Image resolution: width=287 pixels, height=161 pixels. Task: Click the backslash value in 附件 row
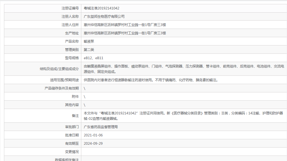click(x=84, y=97)
